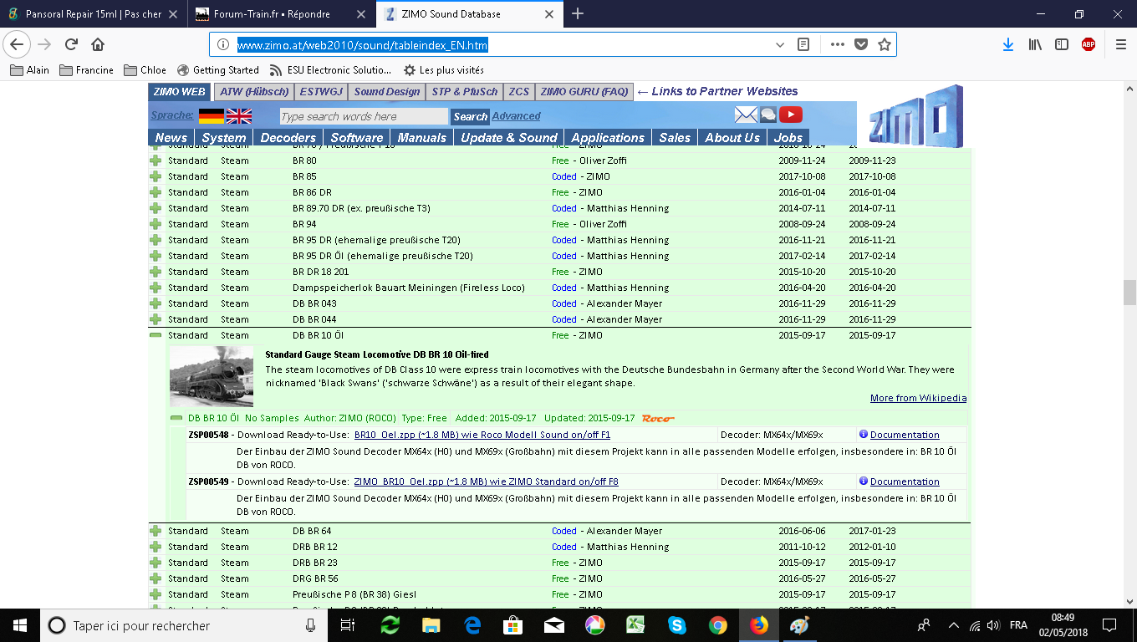Follow the More from Wikipedia link
The image size is (1137, 642).
[x=918, y=398]
